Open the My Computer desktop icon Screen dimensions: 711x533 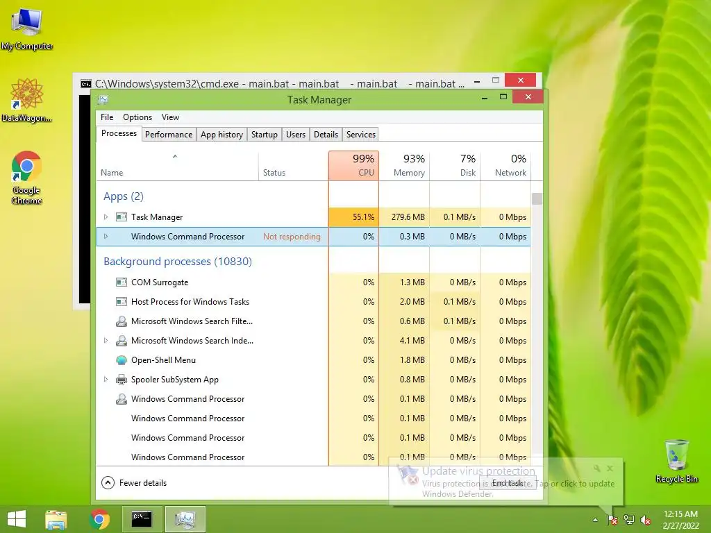27,29
